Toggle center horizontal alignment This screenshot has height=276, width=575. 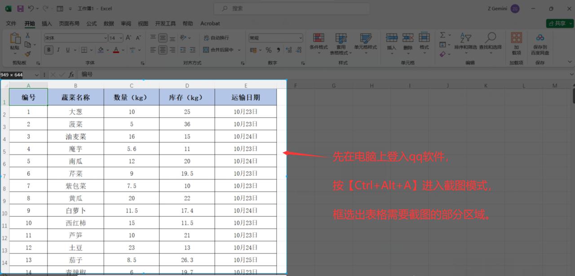coord(163,50)
